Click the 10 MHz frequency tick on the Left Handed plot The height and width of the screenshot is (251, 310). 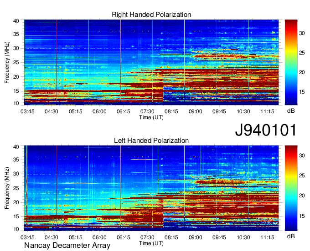click(16, 229)
